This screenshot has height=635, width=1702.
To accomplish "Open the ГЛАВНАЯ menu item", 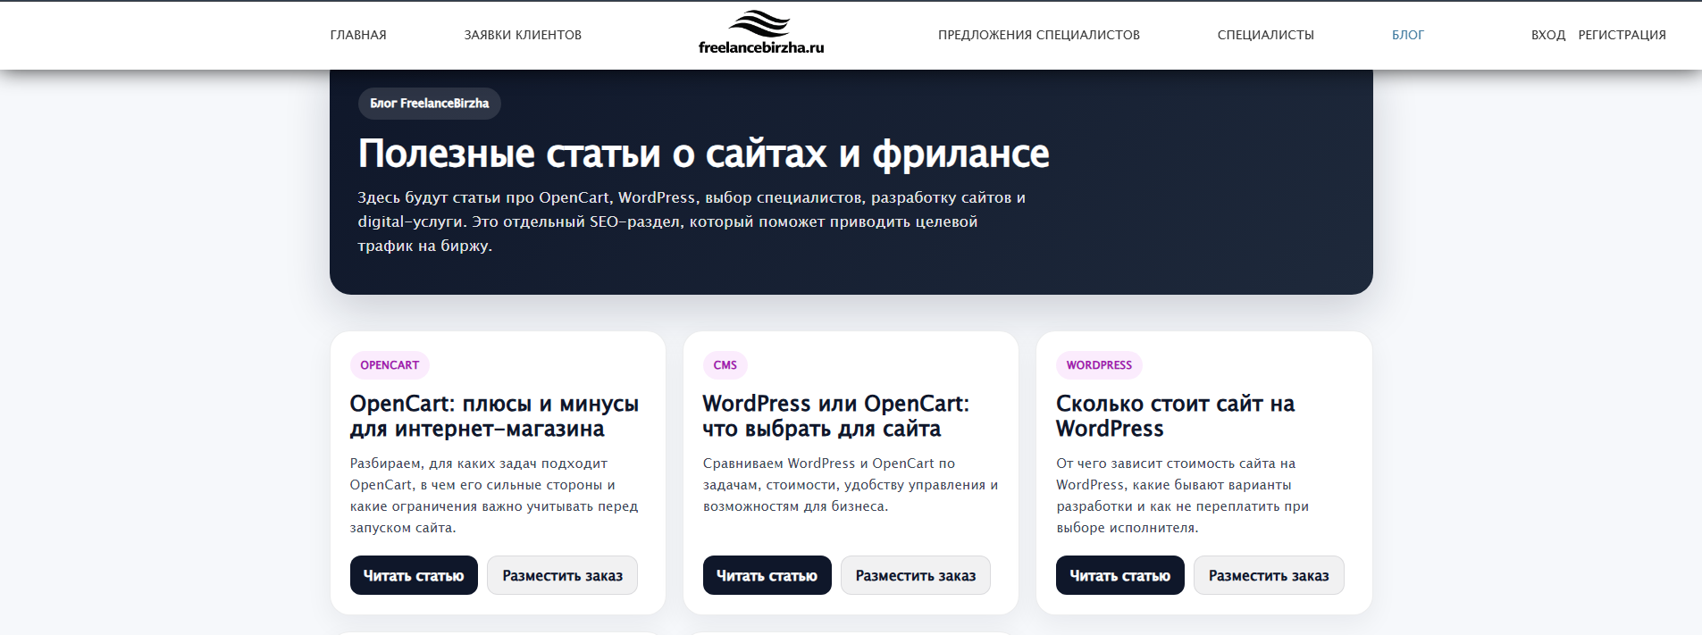I will pos(358,35).
